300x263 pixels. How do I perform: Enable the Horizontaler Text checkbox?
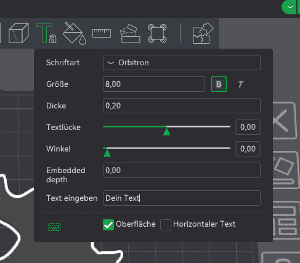click(x=166, y=225)
